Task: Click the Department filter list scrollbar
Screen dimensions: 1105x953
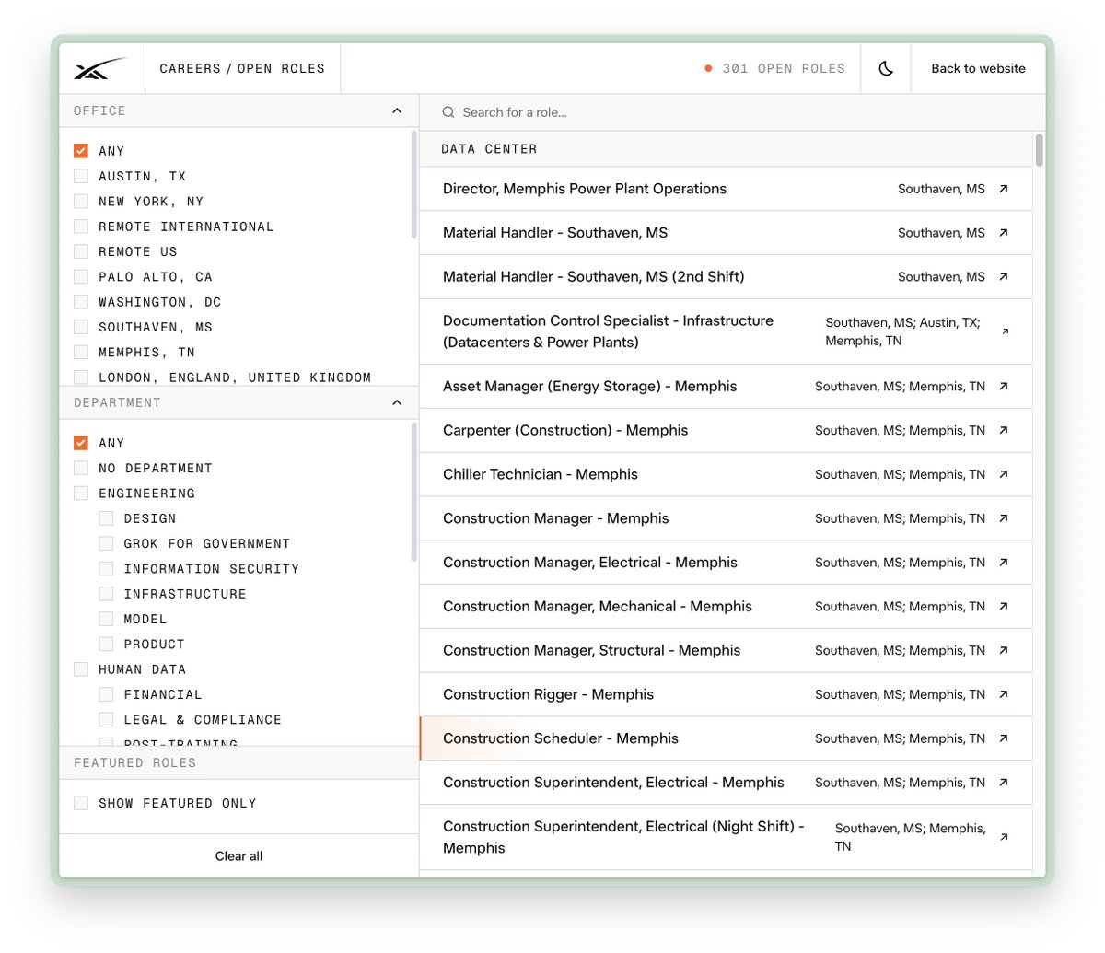Action: pyautogui.click(x=414, y=492)
